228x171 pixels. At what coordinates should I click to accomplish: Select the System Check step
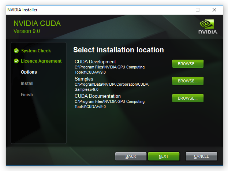[36, 51]
